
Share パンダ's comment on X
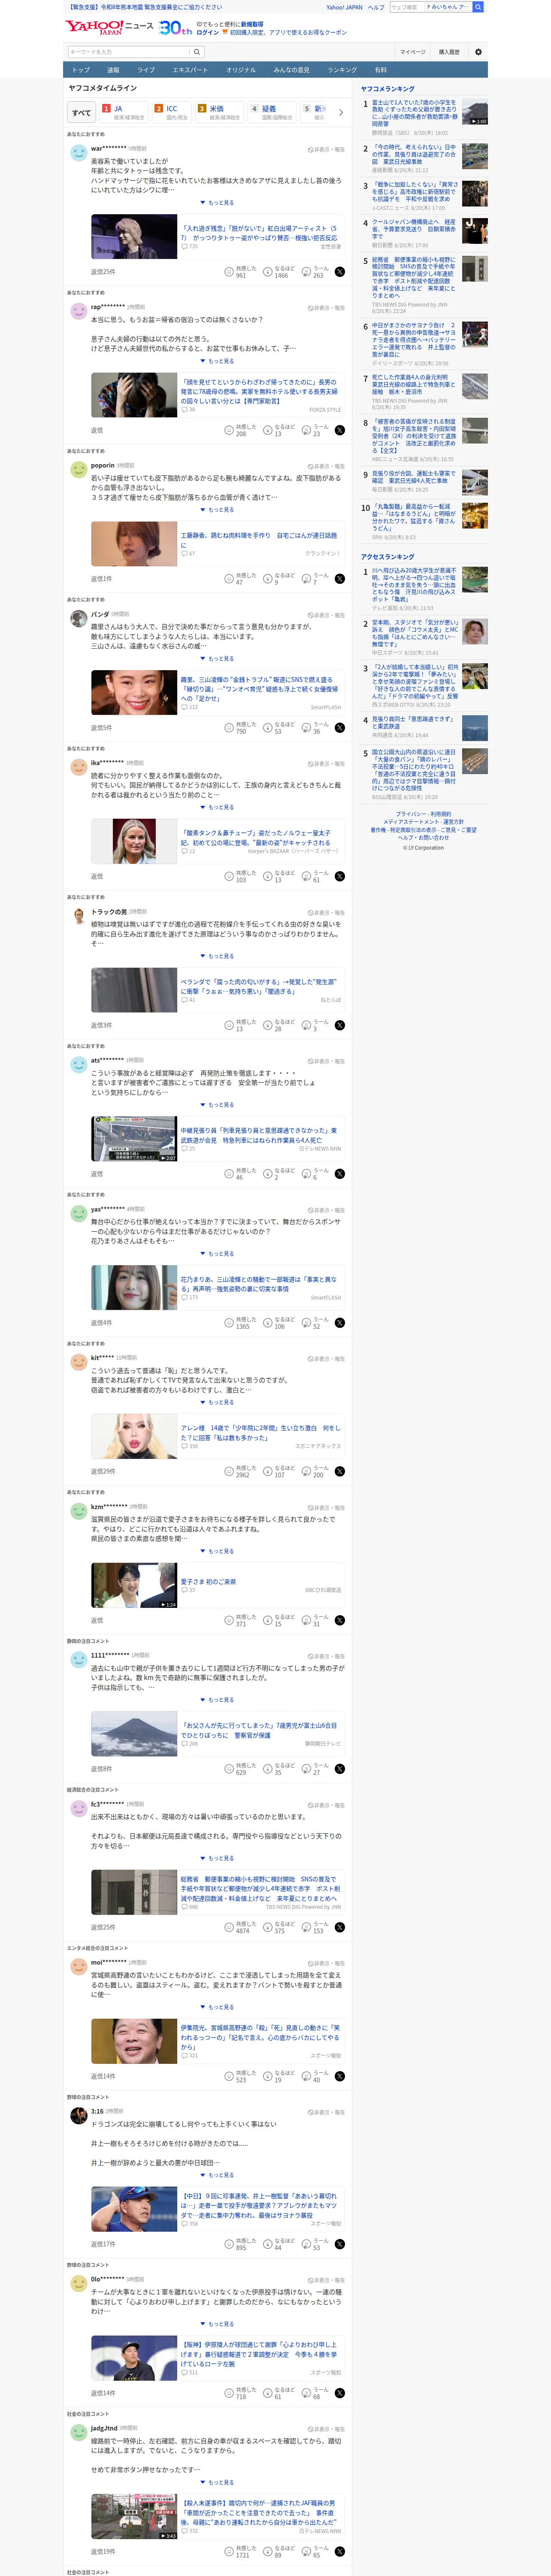coord(340,728)
